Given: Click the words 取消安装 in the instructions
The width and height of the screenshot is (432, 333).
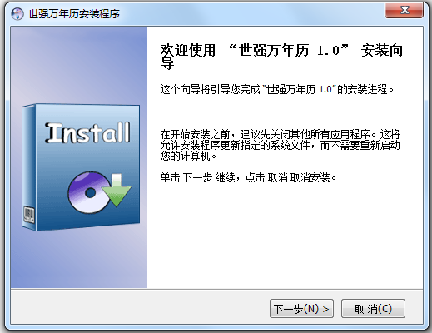Looking at the screenshot, I should coord(310,177).
